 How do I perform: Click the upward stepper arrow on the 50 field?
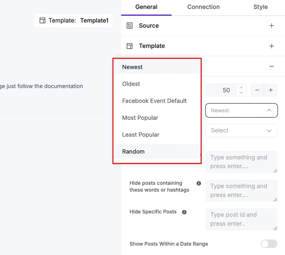pos(241,88)
